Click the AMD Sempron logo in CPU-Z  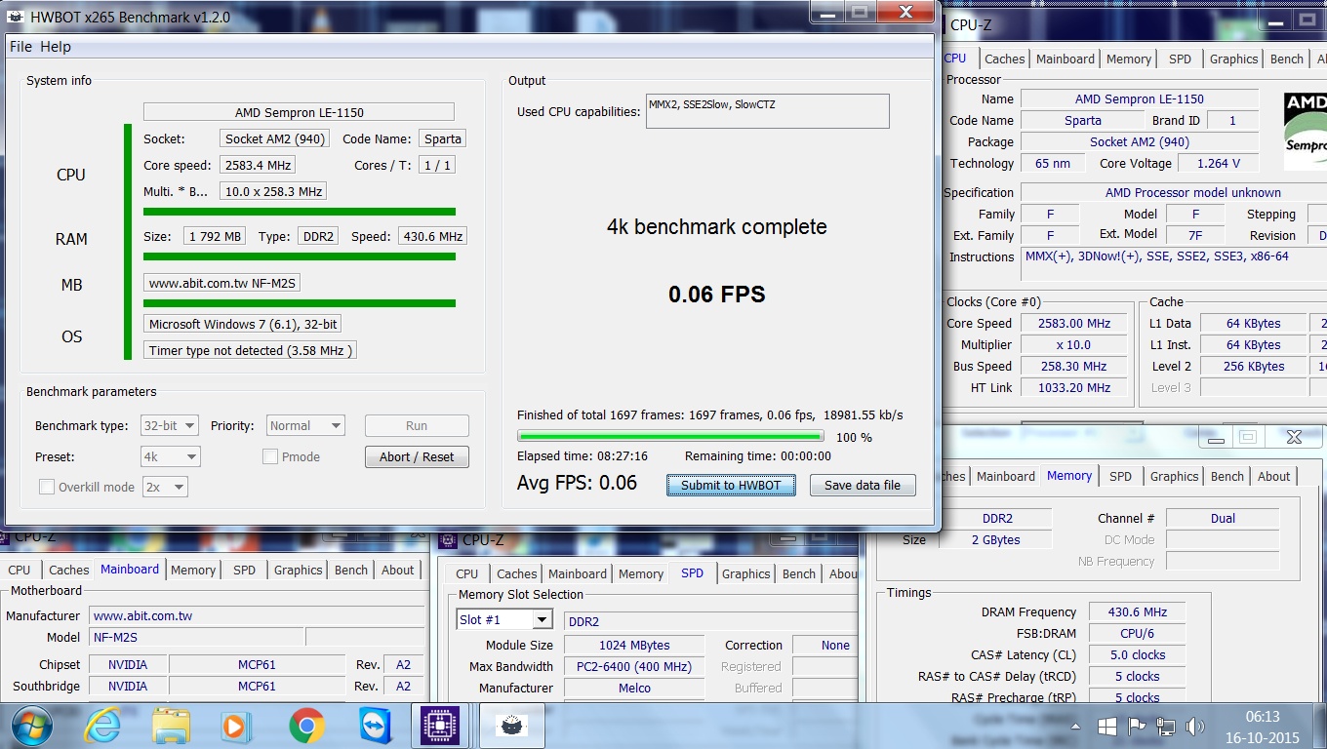(1306, 131)
